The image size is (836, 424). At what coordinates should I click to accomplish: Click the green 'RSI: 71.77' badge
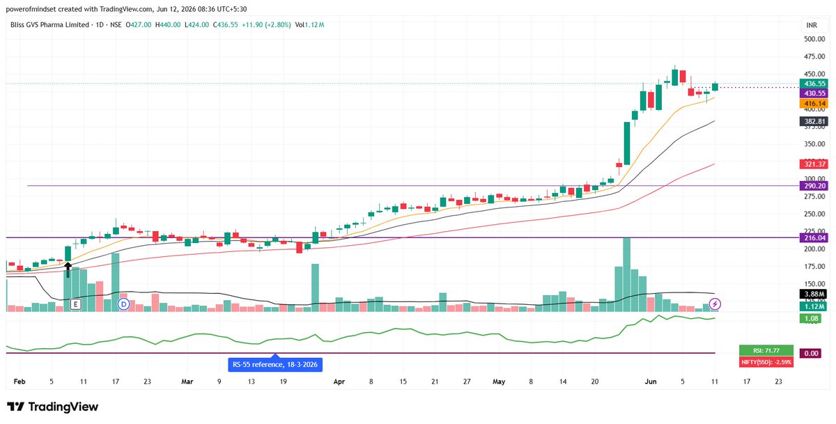tap(766, 350)
